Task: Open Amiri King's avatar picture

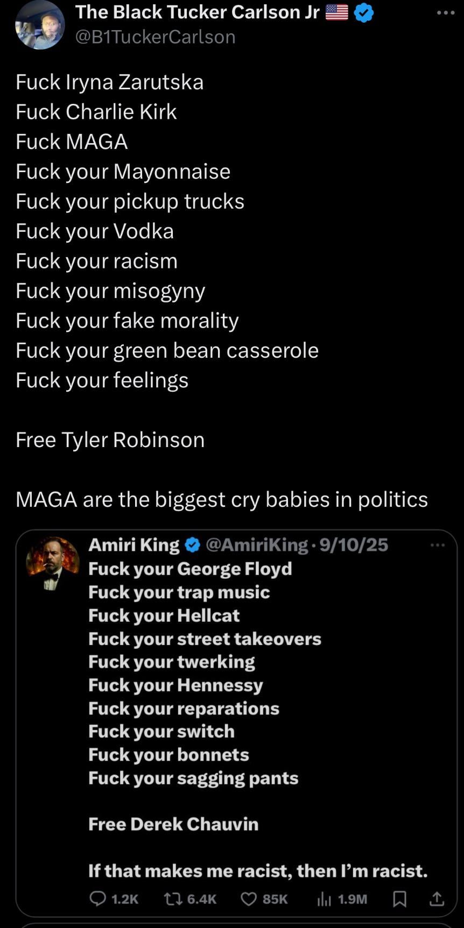Action: pyautogui.click(x=53, y=563)
